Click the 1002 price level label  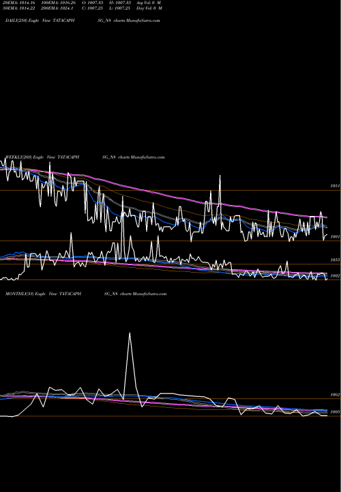point(335,276)
